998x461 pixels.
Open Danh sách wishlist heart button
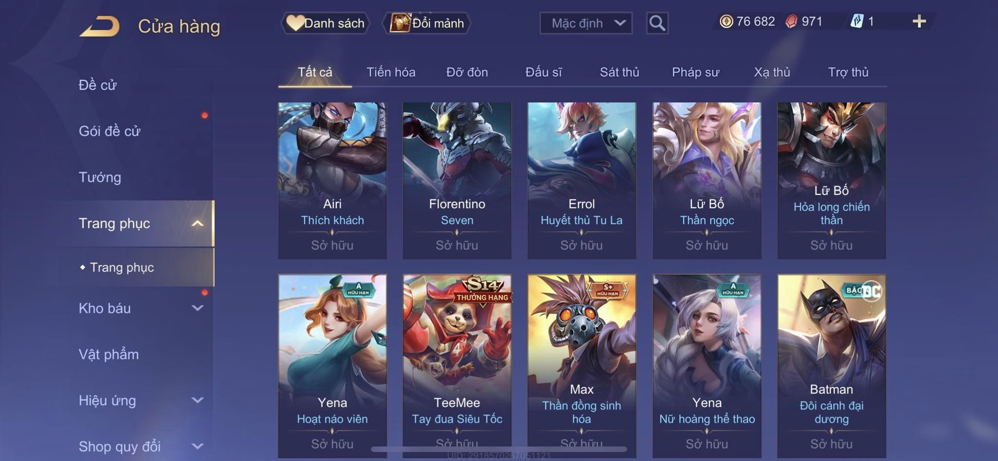point(326,23)
